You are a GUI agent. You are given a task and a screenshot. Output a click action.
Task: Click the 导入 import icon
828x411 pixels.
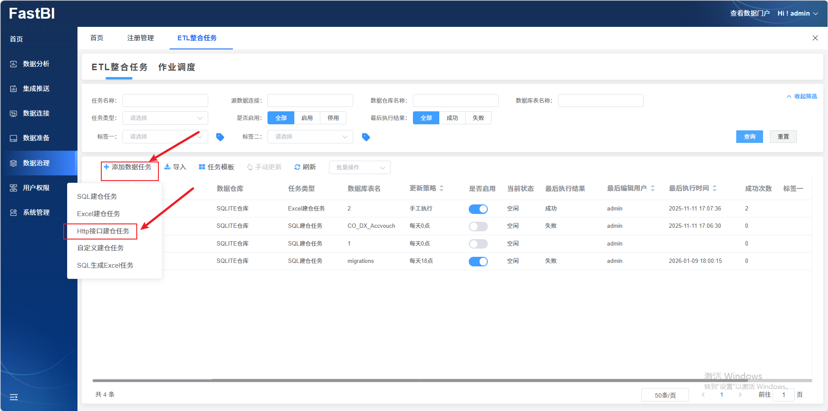[x=167, y=167]
